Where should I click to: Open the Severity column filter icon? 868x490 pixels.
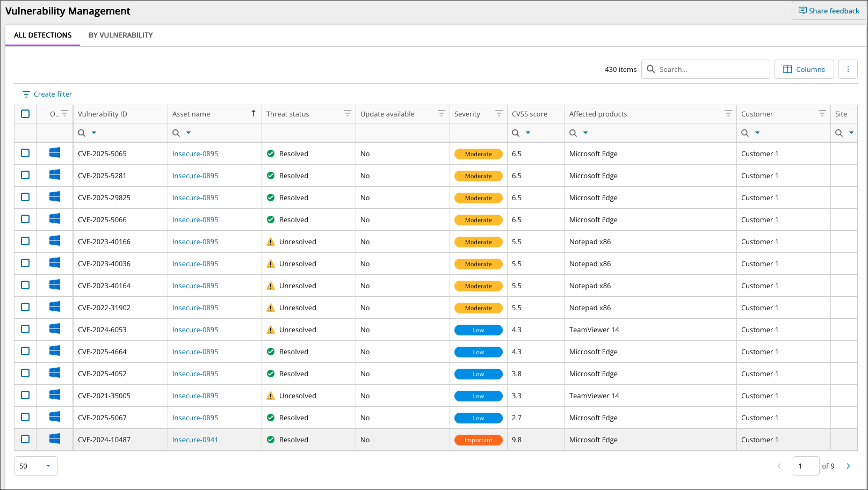pyautogui.click(x=498, y=113)
